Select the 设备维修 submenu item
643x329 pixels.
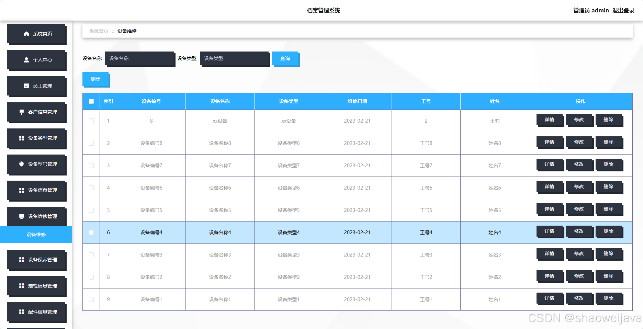(x=36, y=235)
